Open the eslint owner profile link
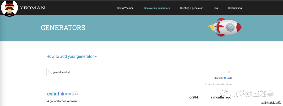 point(68,94)
